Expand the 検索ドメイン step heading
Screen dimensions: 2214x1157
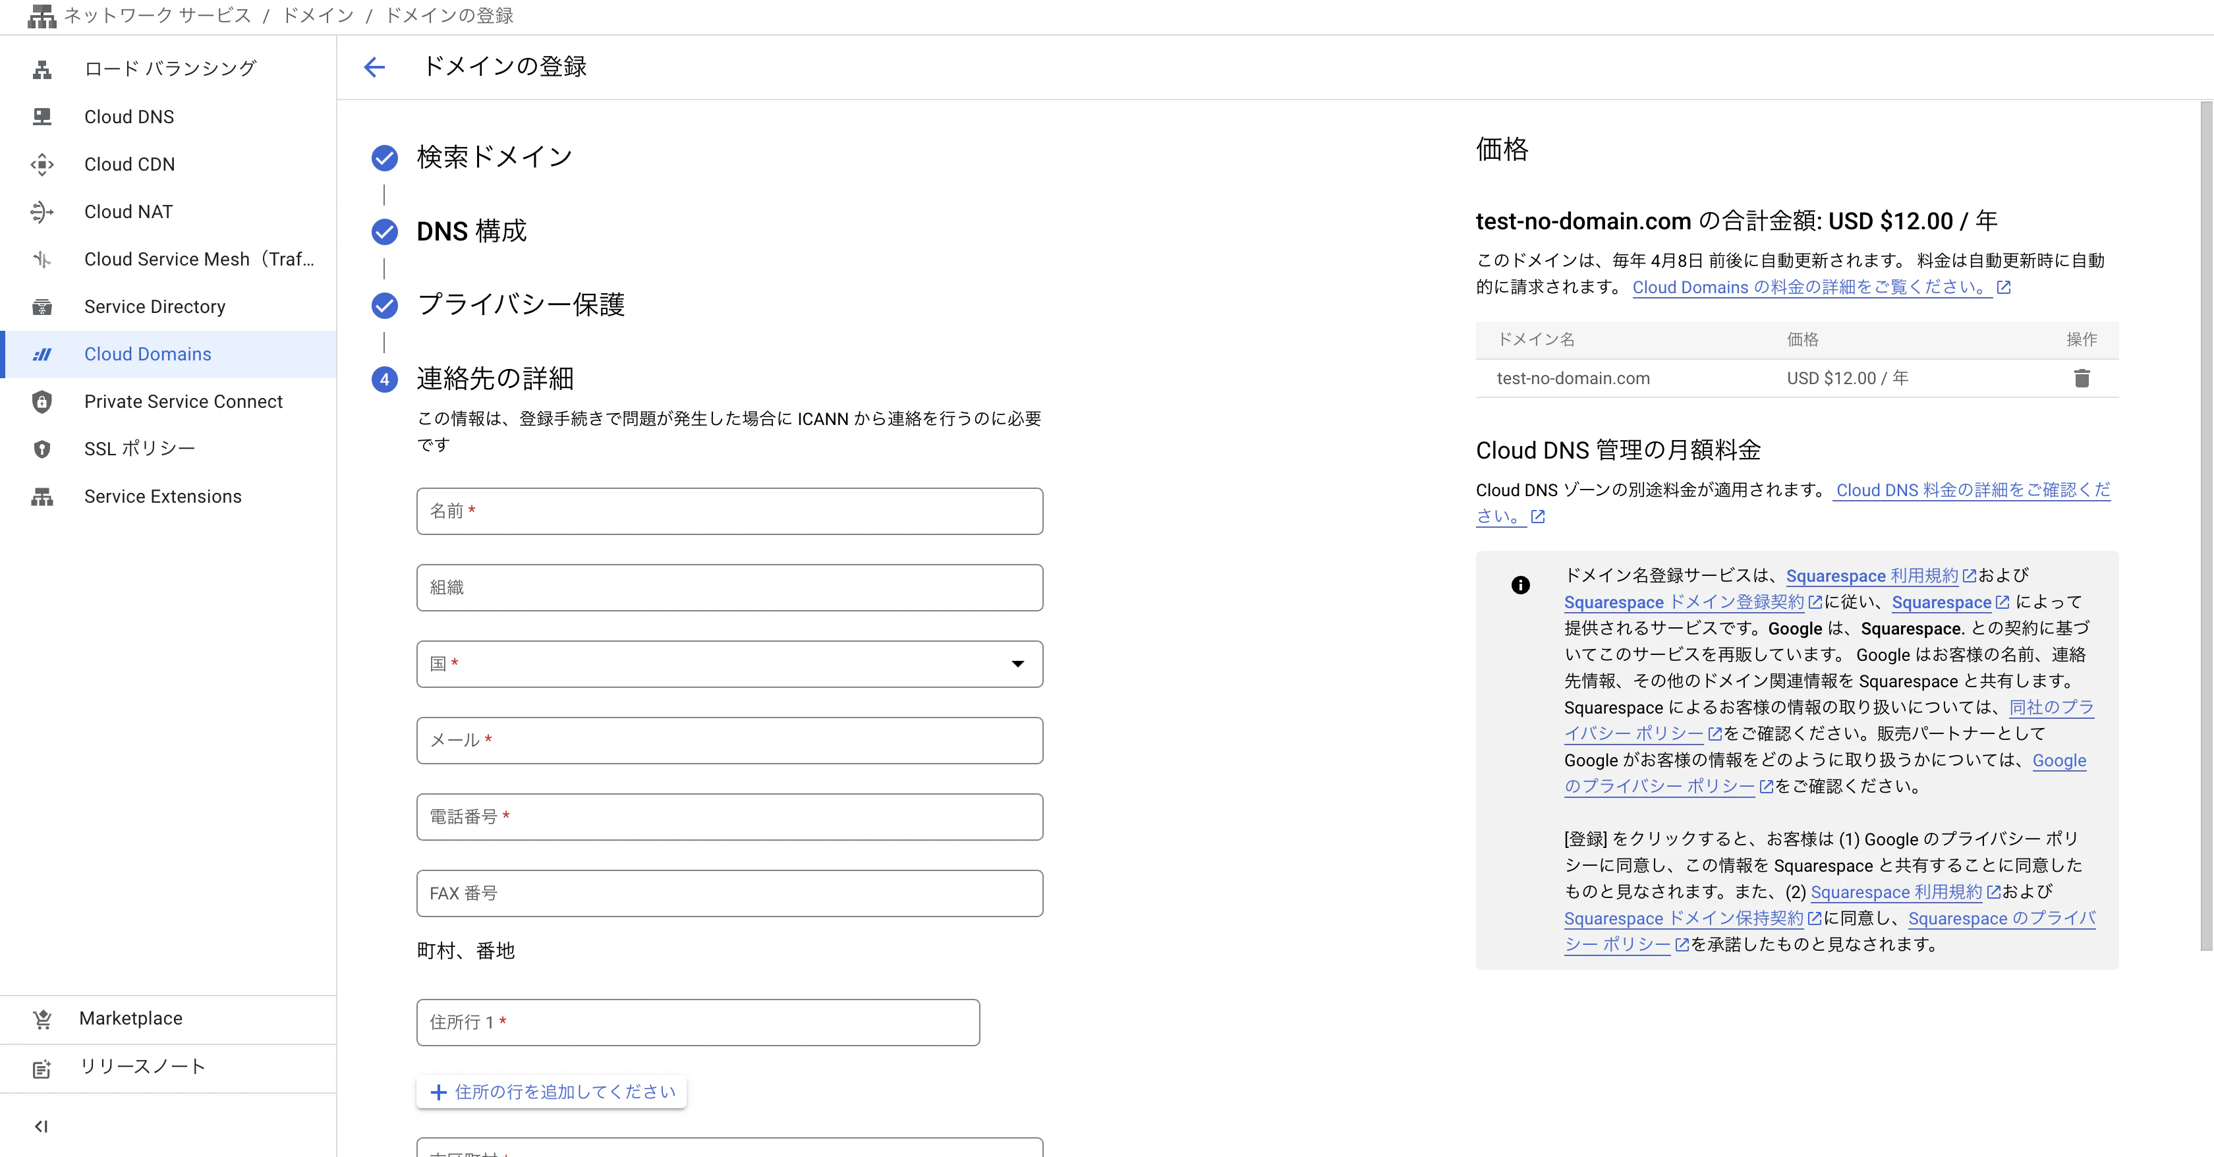(494, 157)
